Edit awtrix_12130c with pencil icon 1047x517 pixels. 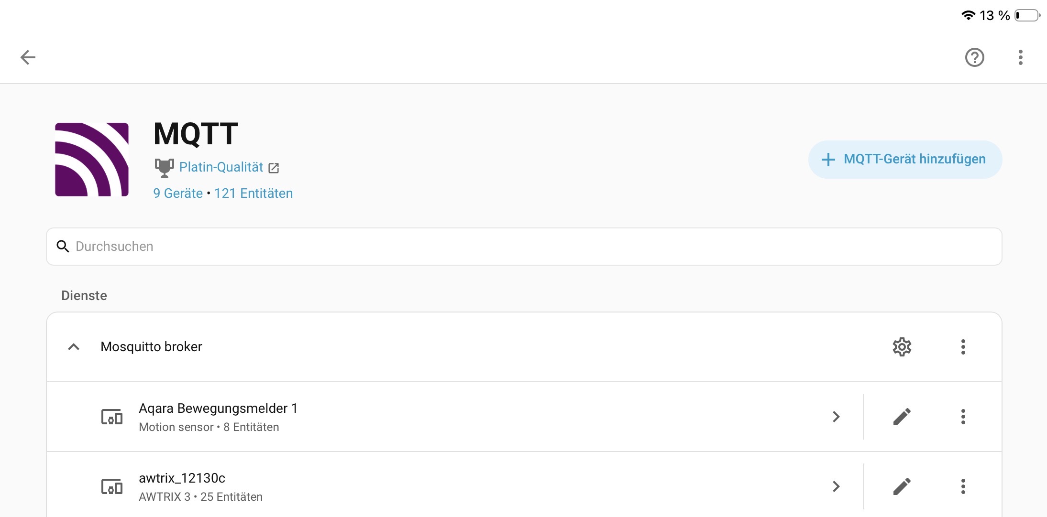[x=902, y=486]
